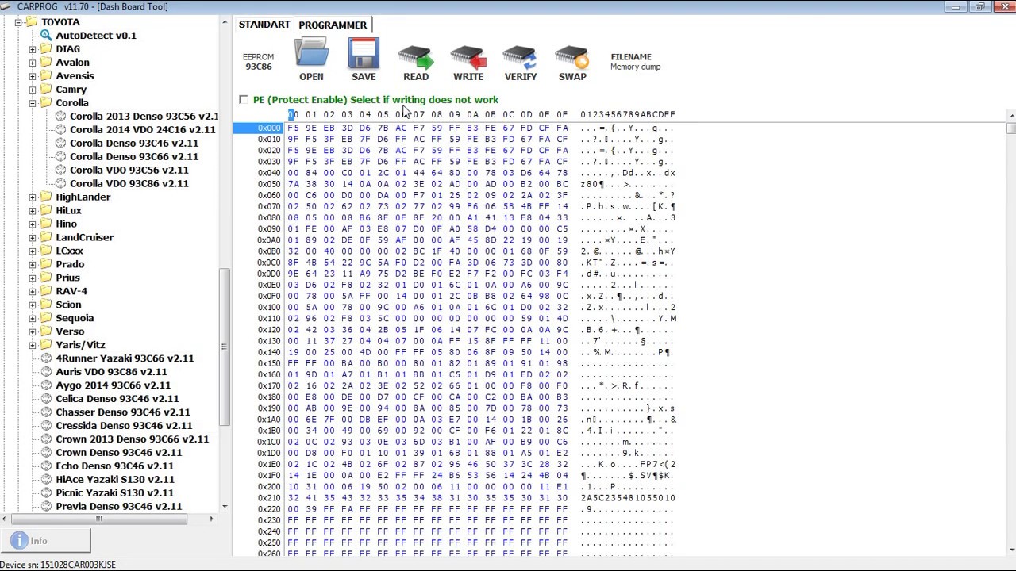1016x571 pixels.
Task: Select the RAV-4 tree entry
Action: (x=71, y=291)
